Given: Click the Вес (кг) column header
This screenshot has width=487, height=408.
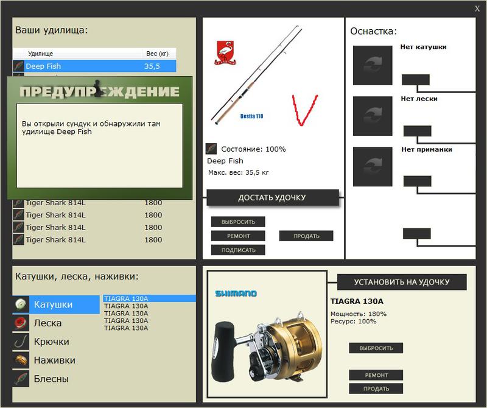Looking at the screenshot, I should (x=159, y=54).
